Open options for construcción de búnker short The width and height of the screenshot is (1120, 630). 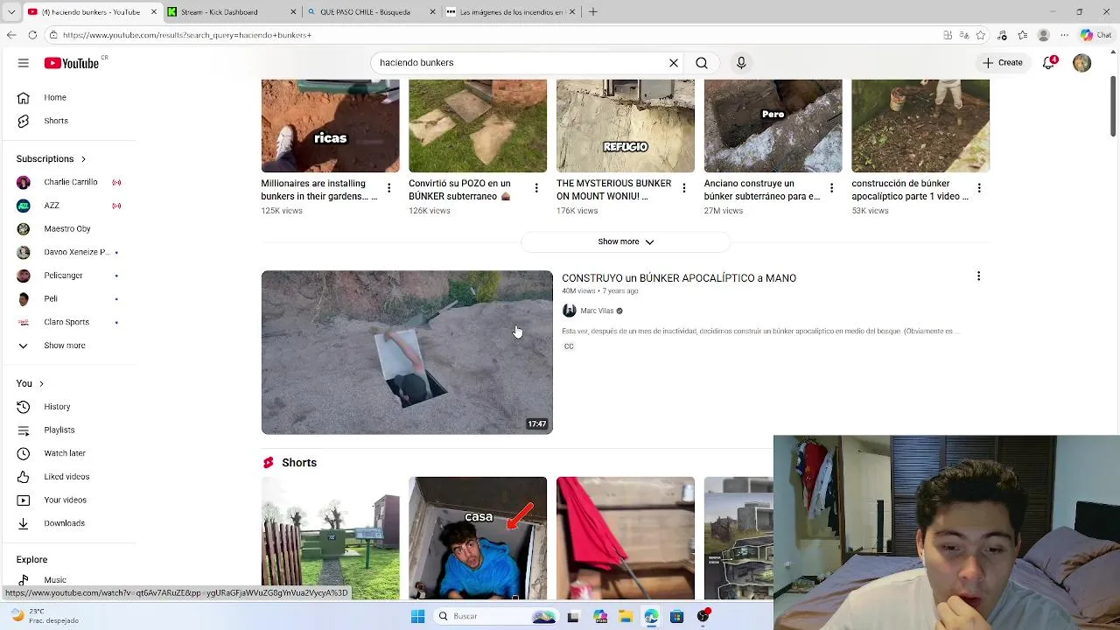(x=979, y=188)
